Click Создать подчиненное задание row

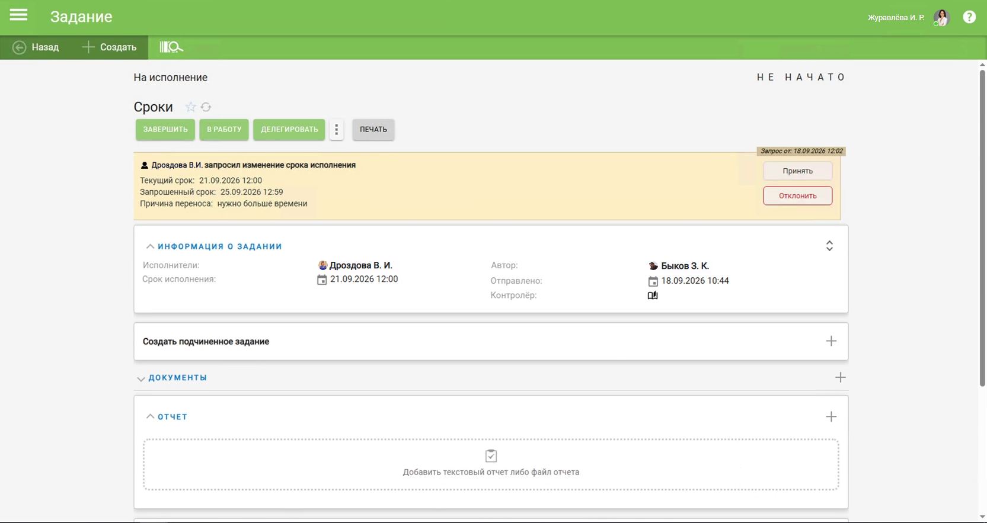(x=491, y=341)
